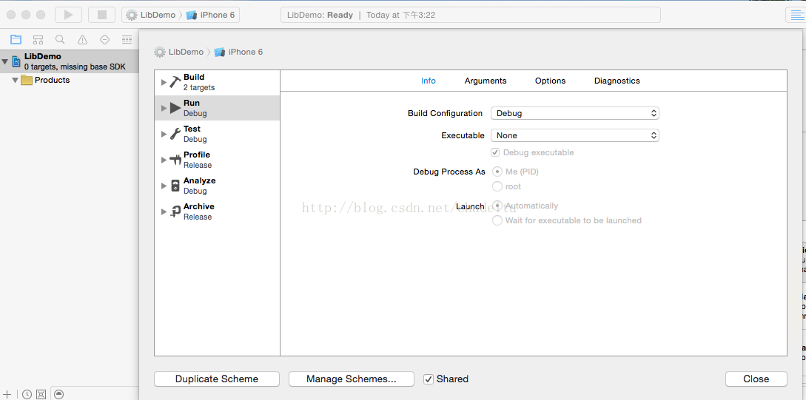Open the Issue navigator warning icon
Image resolution: width=806 pixels, height=400 pixels.
pos(82,39)
